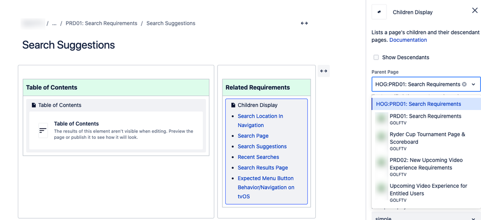
Task: Click document icon beside Table of Contents label
Action: tap(34, 105)
